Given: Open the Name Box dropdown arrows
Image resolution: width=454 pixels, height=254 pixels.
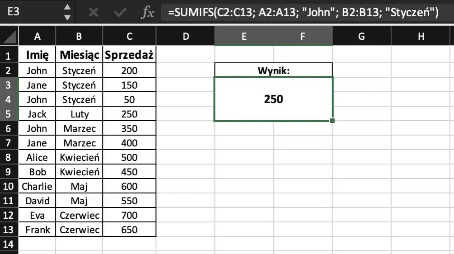Looking at the screenshot, I should point(67,12).
